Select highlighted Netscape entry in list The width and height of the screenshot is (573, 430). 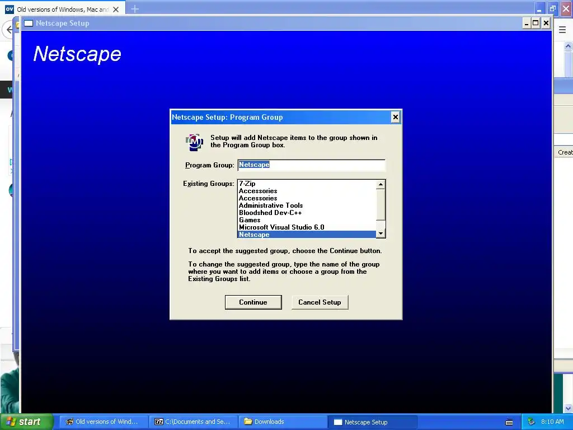coord(307,235)
